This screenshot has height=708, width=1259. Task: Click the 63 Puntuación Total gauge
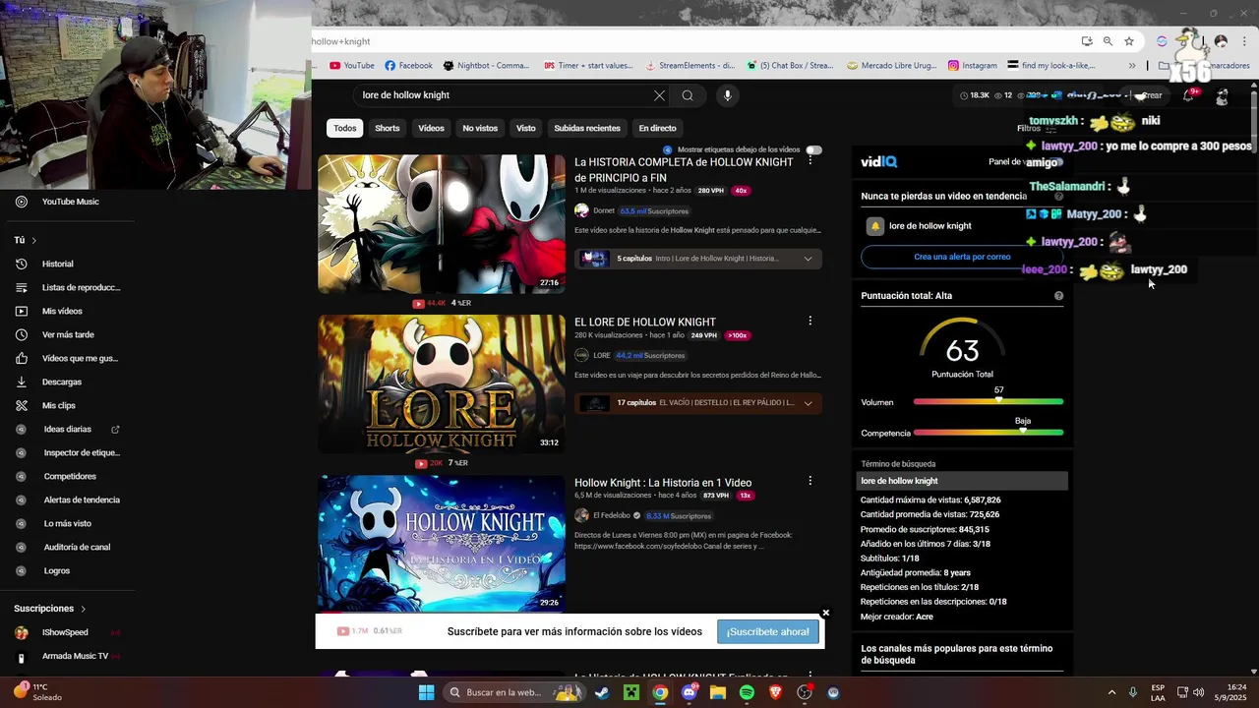[x=962, y=349]
